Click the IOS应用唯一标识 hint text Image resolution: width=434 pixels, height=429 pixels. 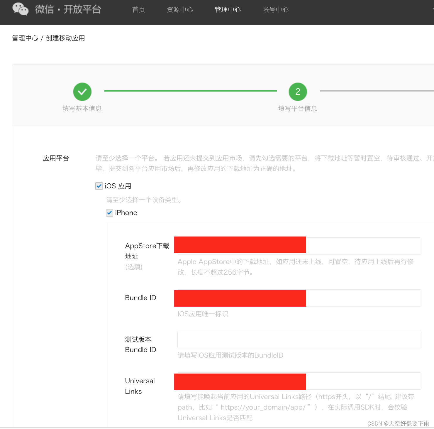(203, 314)
